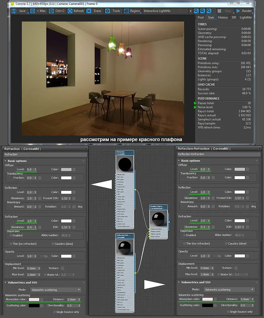Close the Reflection-Refraction (CoronaMtl) panel
Viewport: 264px width, 318px height.
[x=259, y=149]
